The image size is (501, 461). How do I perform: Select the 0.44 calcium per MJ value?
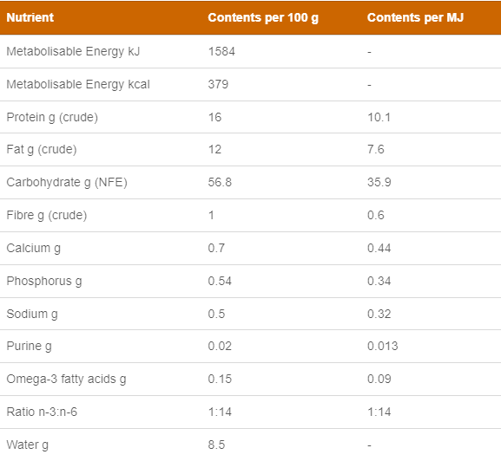point(379,248)
